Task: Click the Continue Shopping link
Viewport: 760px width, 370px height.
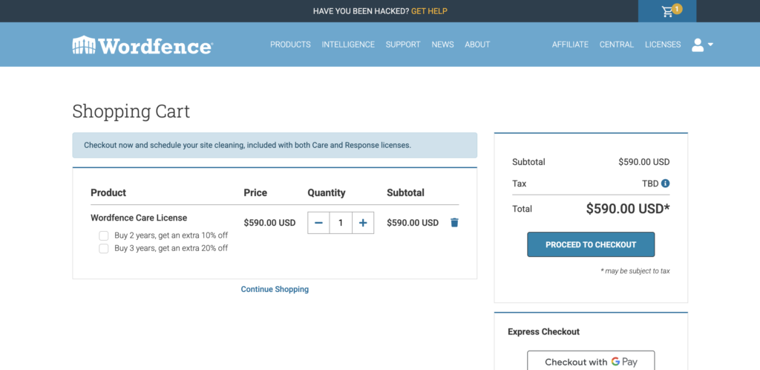Action: pos(275,289)
